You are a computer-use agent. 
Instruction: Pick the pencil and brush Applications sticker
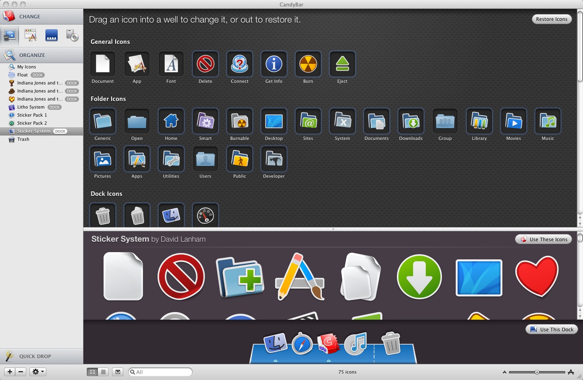[x=300, y=276]
